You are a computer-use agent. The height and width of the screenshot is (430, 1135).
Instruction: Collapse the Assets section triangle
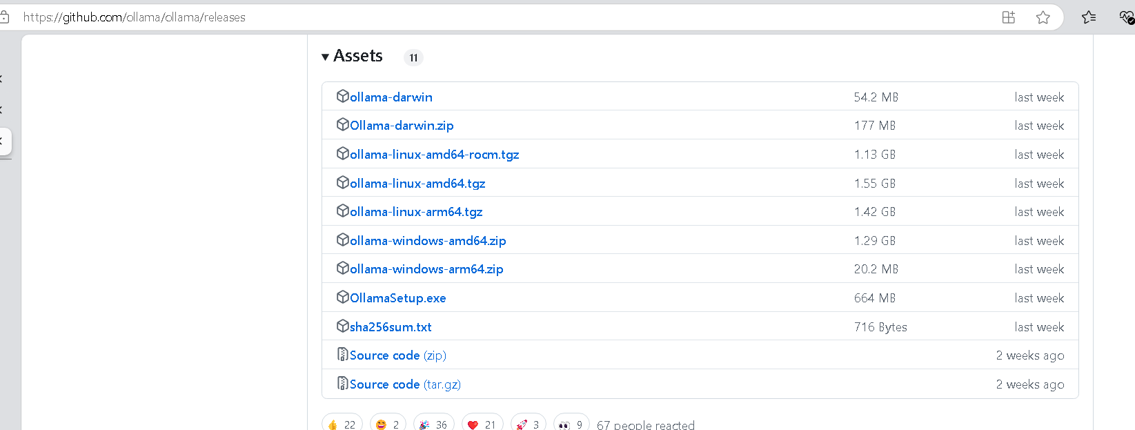pos(325,57)
